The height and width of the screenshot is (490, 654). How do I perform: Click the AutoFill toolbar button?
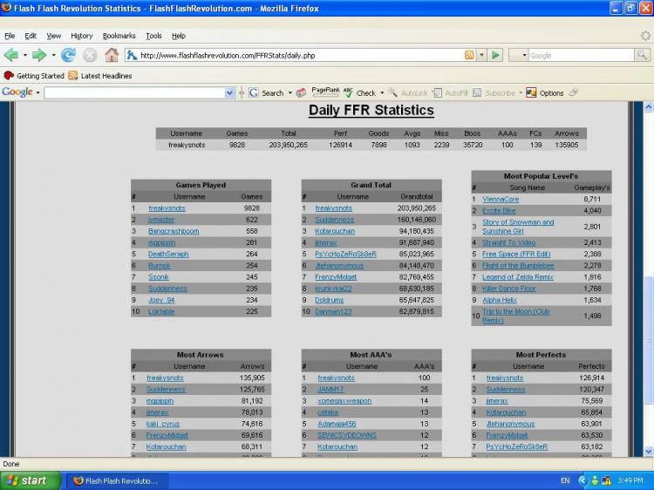point(450,93)
